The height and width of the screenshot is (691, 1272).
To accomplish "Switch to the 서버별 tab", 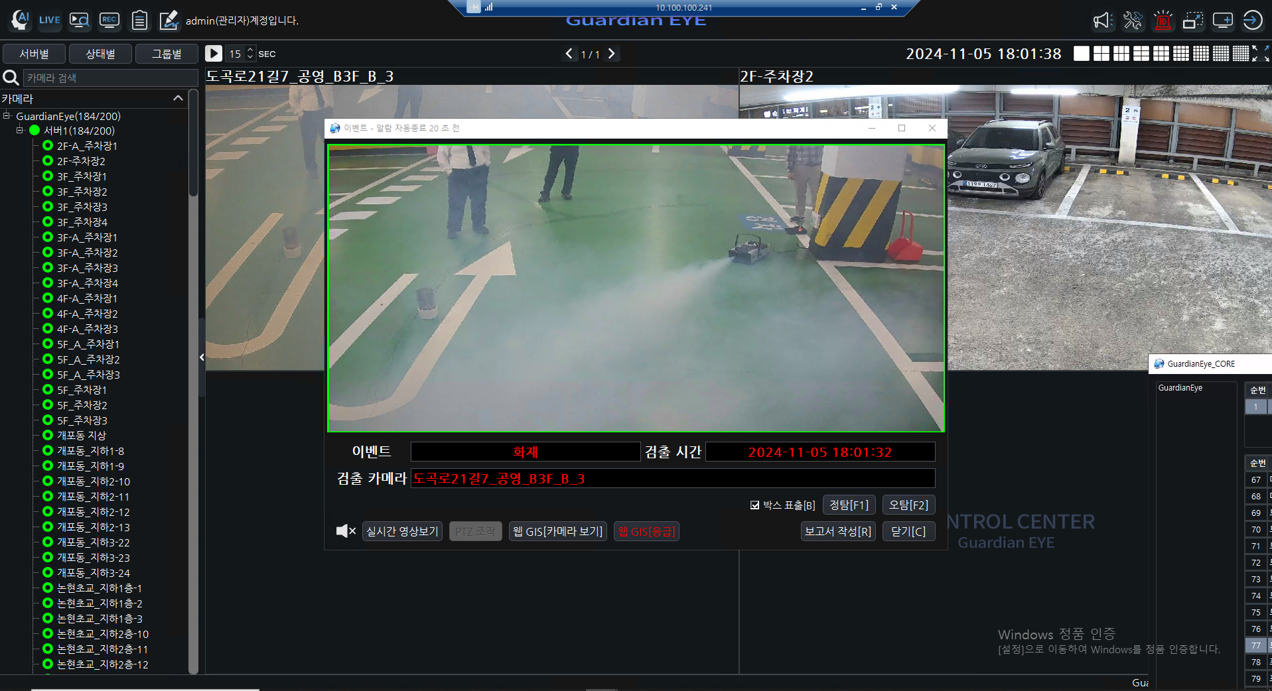I will tap(35, 54).
